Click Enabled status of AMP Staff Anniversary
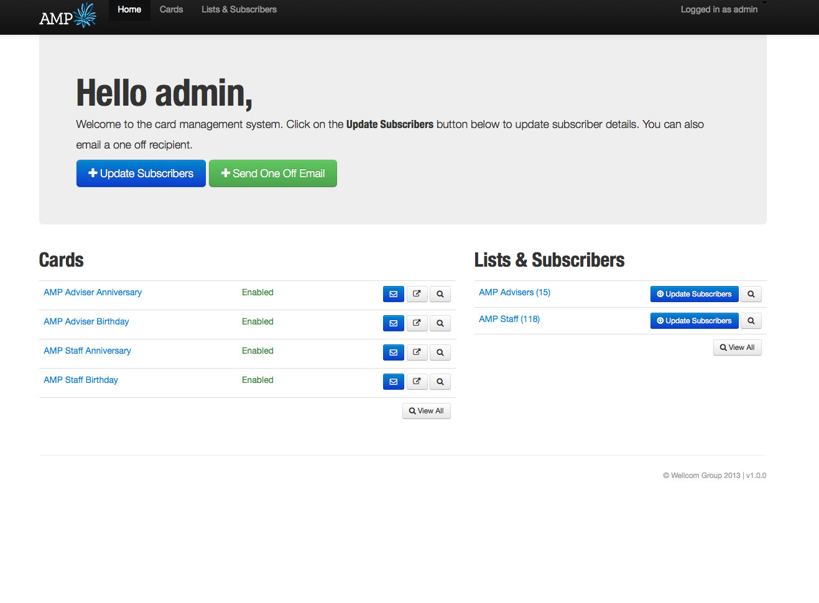819x603 pixels. click(257, 351)
